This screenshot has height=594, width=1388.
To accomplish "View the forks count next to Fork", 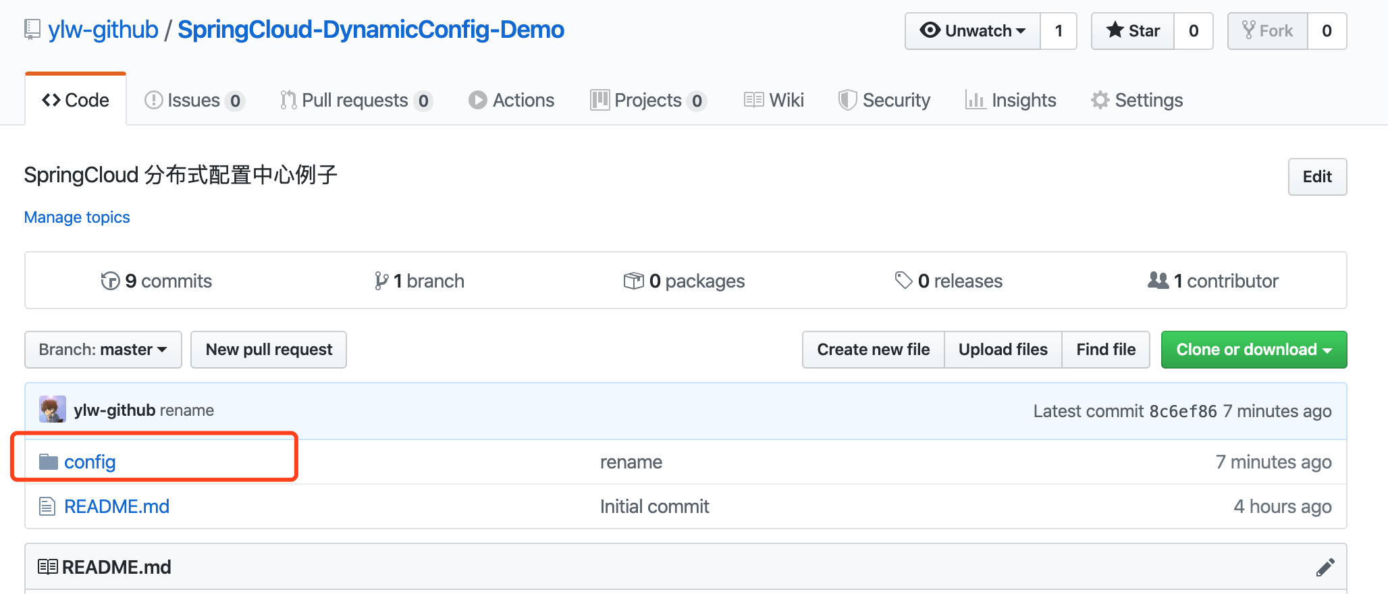I will (x=1327, y=31).
